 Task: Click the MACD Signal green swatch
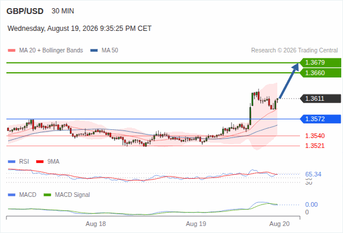47,195
